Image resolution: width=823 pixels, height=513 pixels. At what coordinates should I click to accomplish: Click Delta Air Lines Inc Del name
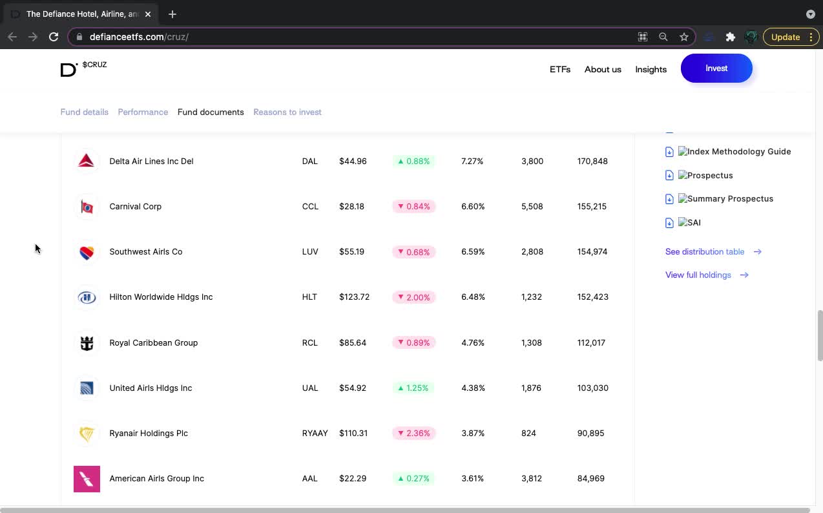(151, 162)
